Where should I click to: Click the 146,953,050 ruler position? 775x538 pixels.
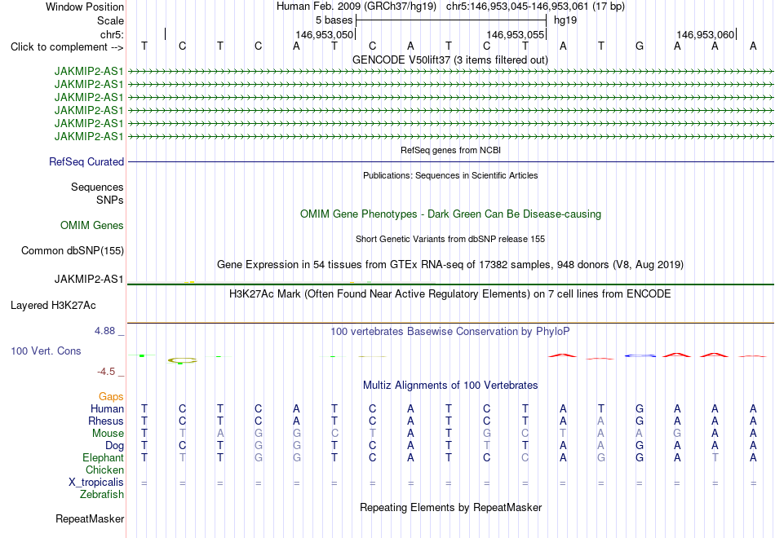tap(324, 35)
